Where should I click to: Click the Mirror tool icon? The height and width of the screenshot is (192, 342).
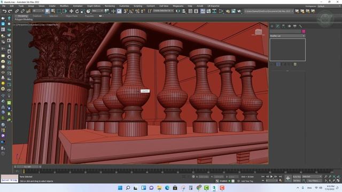point(178,11)
